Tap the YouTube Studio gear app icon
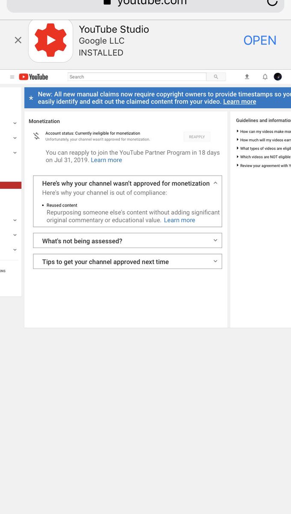The height and width of the screenshot is (514, 291). (x=50, y=41)
